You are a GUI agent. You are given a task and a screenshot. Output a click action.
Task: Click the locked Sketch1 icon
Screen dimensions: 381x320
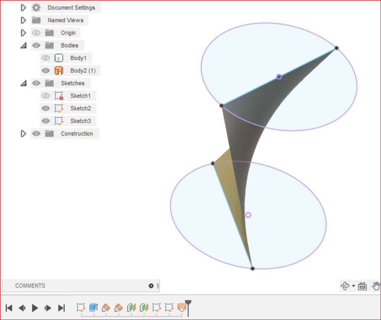[x=59, y=96]
